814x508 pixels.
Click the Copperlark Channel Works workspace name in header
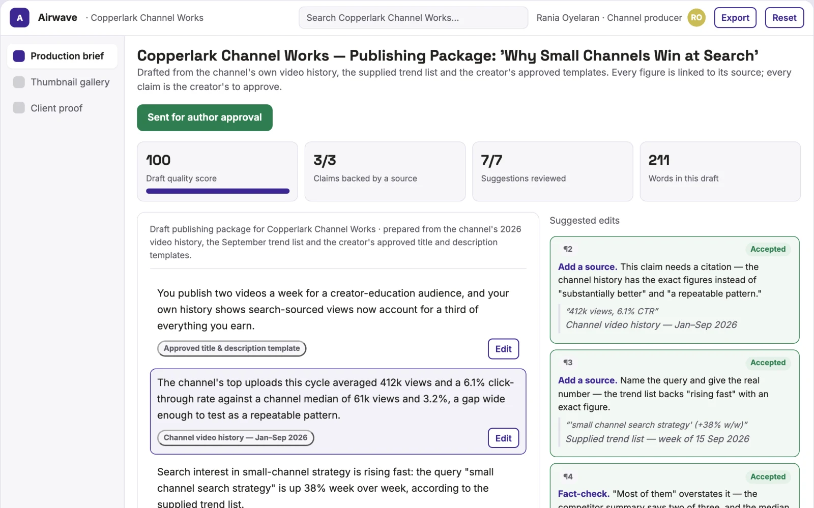coord(147,18)
